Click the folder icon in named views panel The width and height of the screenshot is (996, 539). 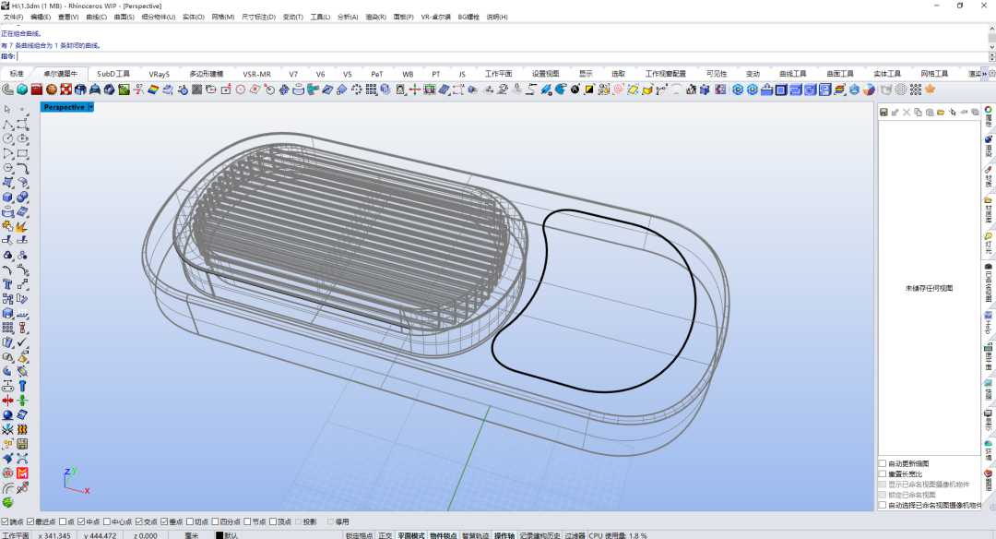pyautogui.click(x=941, y=113)
